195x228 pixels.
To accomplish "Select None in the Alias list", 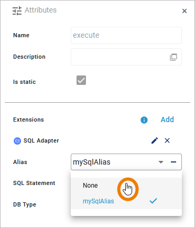I will click(x=90, y=186).
